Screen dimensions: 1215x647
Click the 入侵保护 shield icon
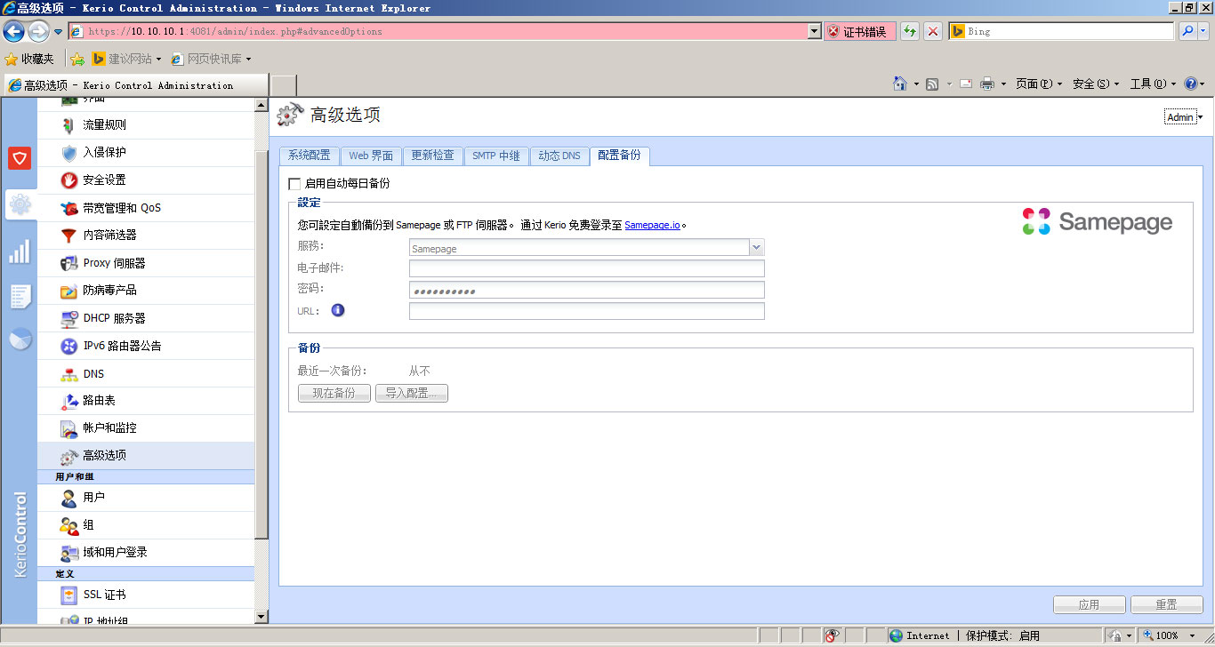click(68, 153)
